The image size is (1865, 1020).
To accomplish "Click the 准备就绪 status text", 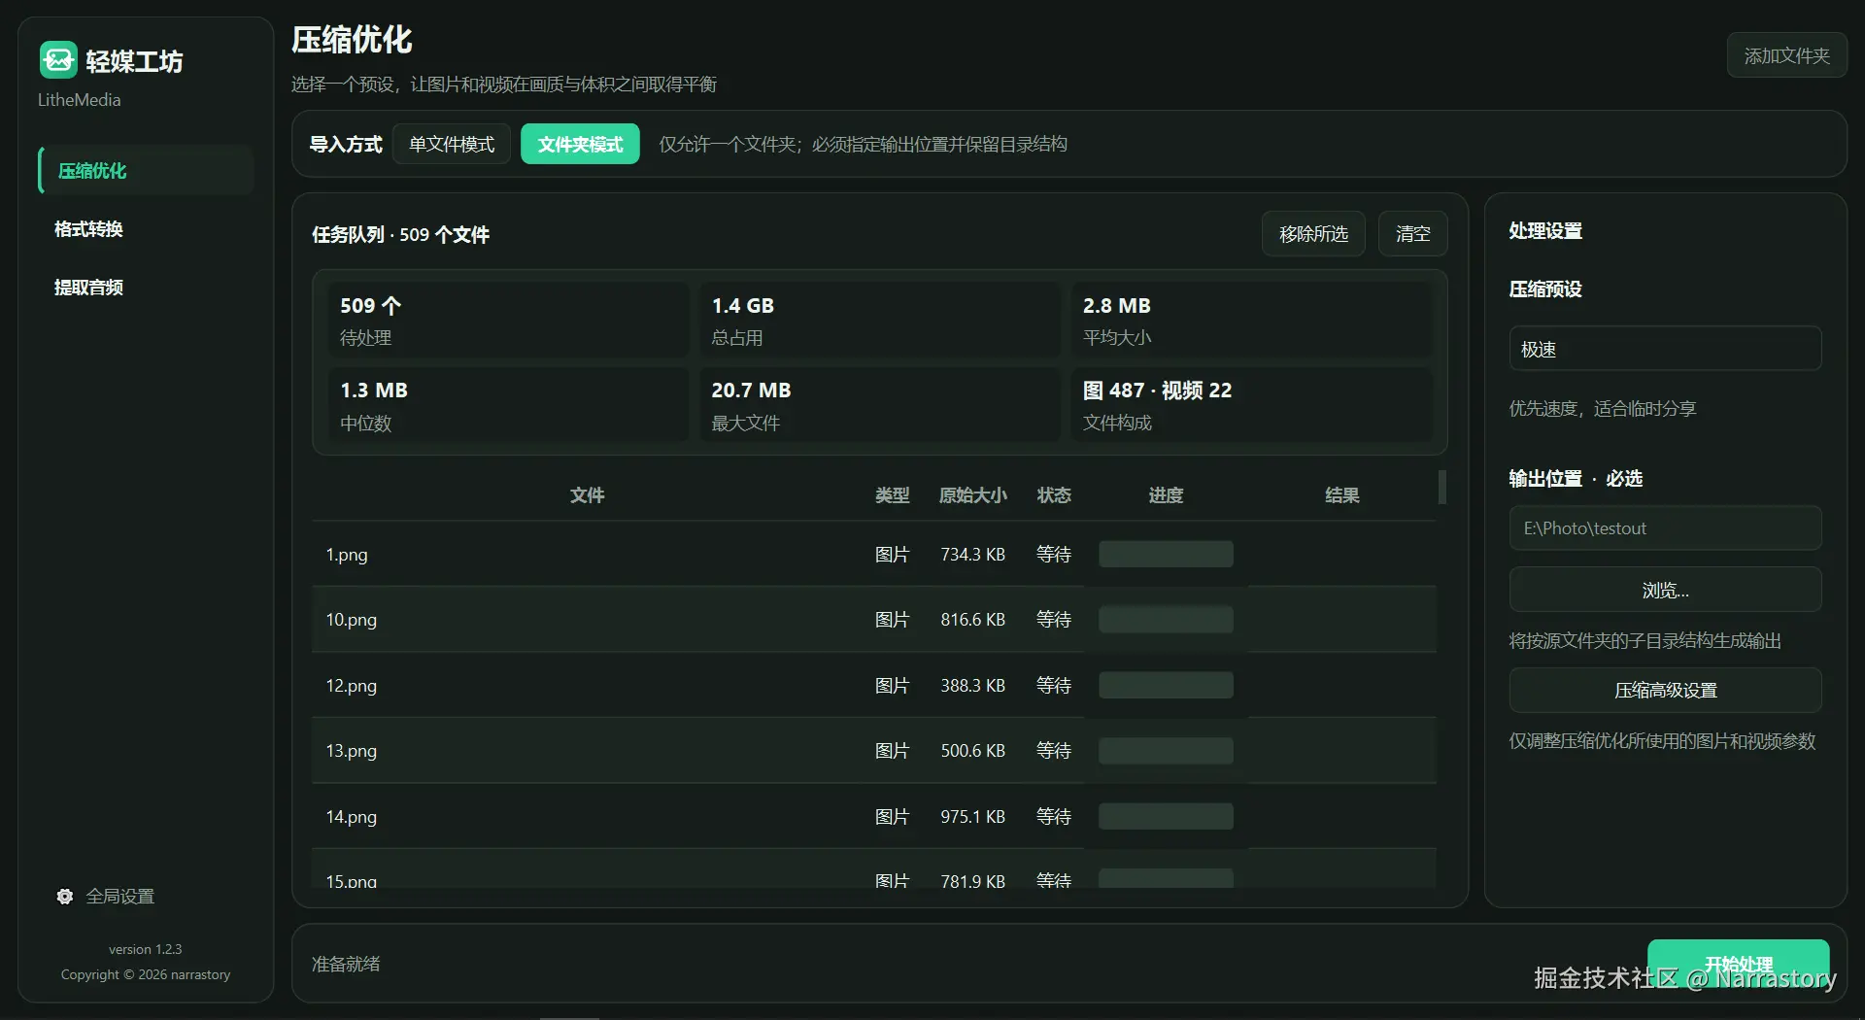I will [346, 964].
